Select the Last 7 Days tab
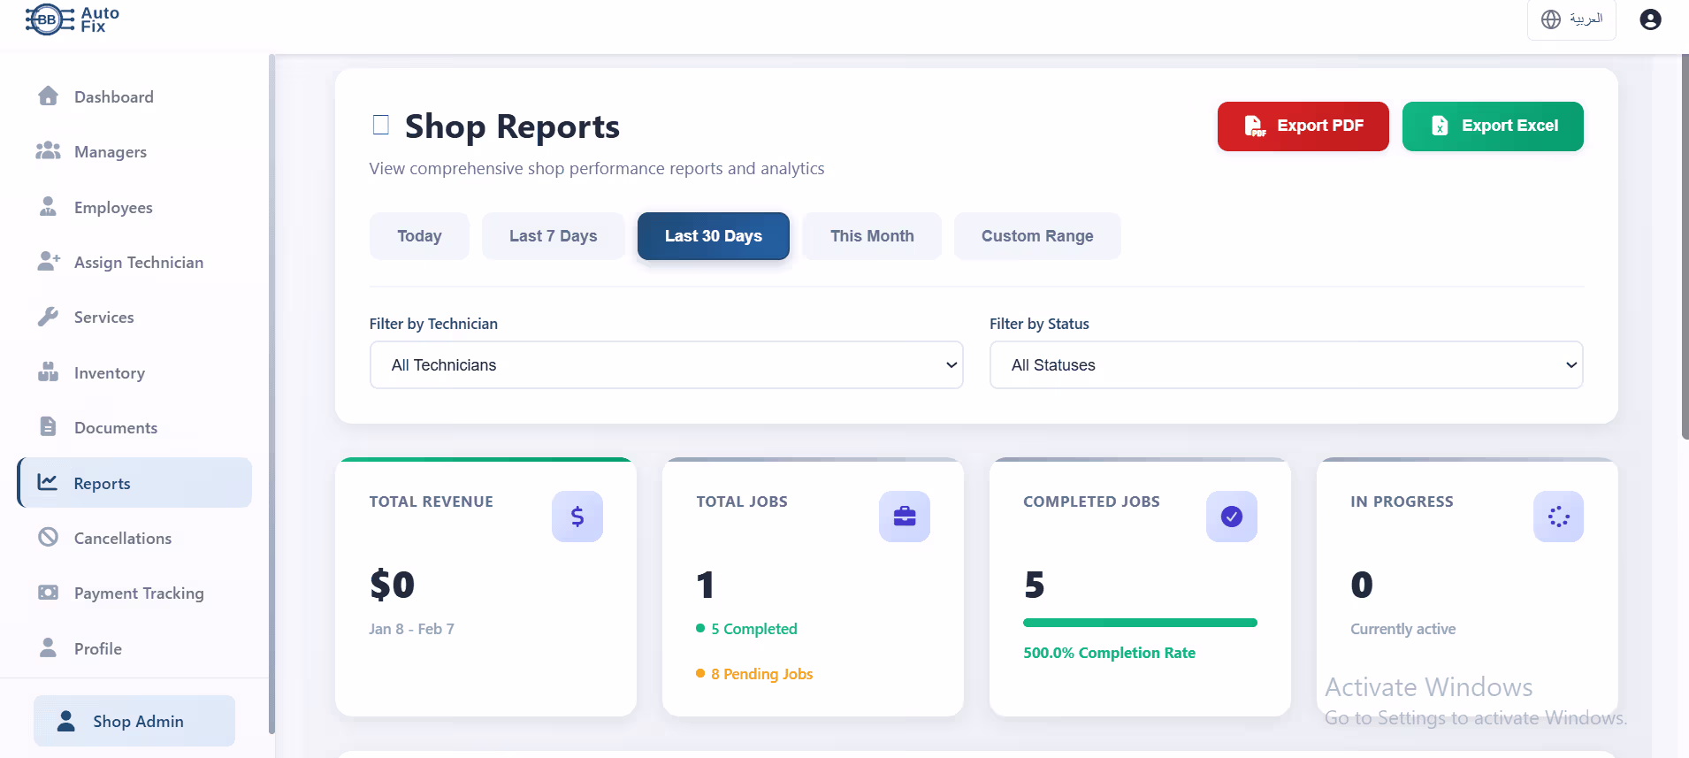Image resolution: width=1689 pixels, height=758 pixels. coord(554,236)
